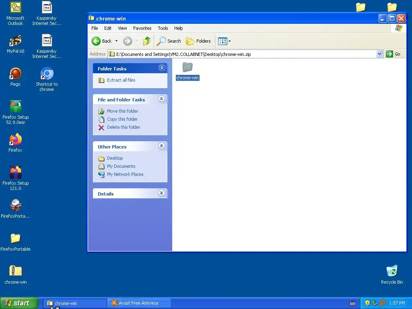
Task: Go to Desktop in Other Places
Action: point(115,158)
